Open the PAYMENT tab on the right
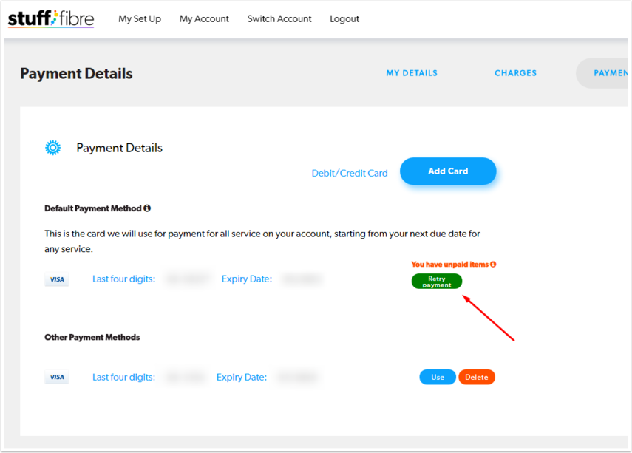632x453 pixels. [x=612, y=73]
